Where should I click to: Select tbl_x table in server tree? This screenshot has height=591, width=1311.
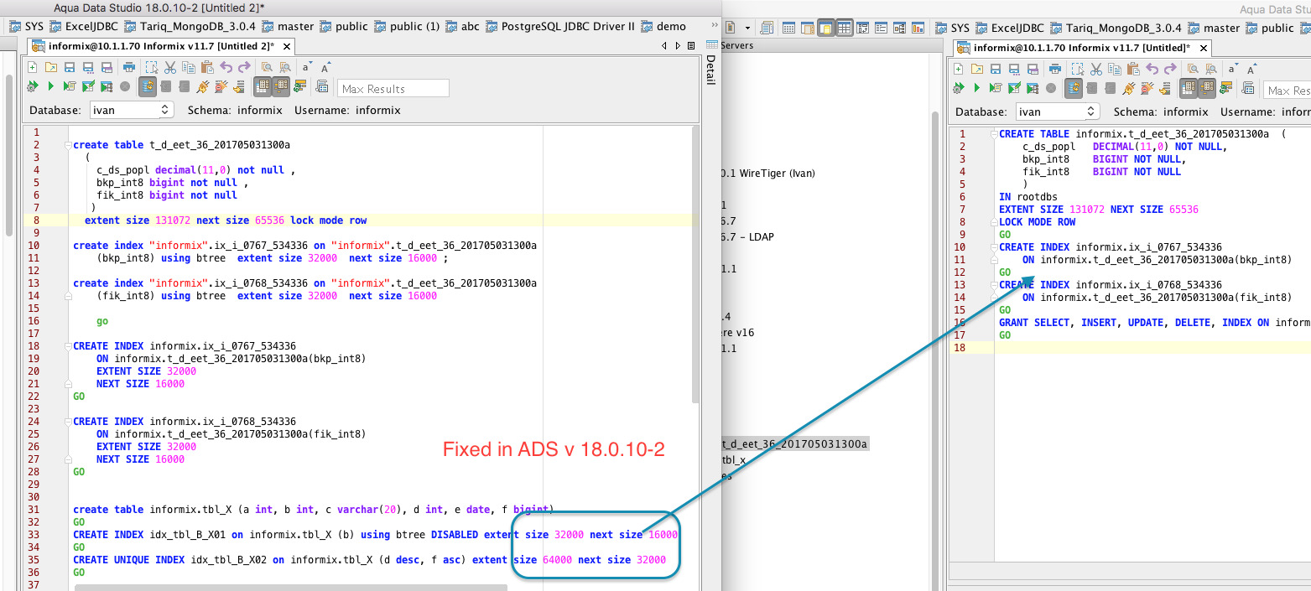[734, 460]
